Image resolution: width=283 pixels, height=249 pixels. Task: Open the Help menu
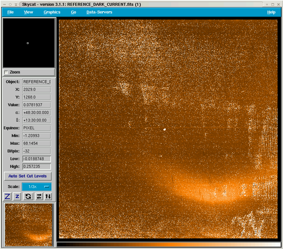(x=271, y=12)
